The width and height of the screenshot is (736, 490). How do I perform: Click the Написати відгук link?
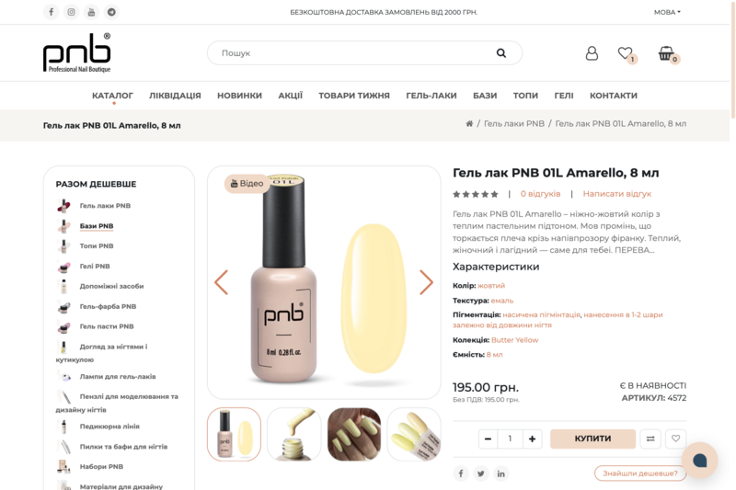point(616,194)
